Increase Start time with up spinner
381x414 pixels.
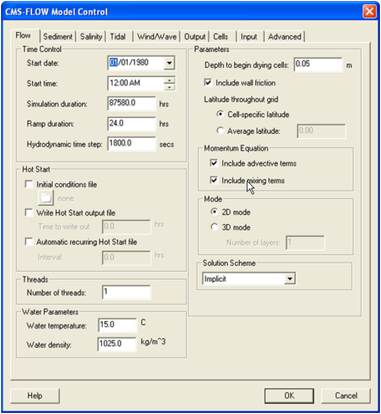[x=170, y=80]
